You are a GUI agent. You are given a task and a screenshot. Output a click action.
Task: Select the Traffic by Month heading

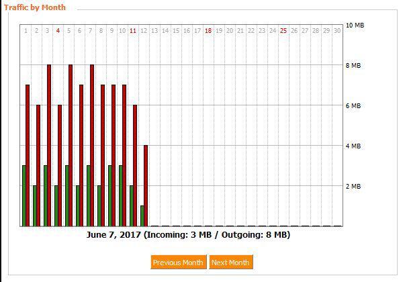pyautogui.click(x=35, y=7)
